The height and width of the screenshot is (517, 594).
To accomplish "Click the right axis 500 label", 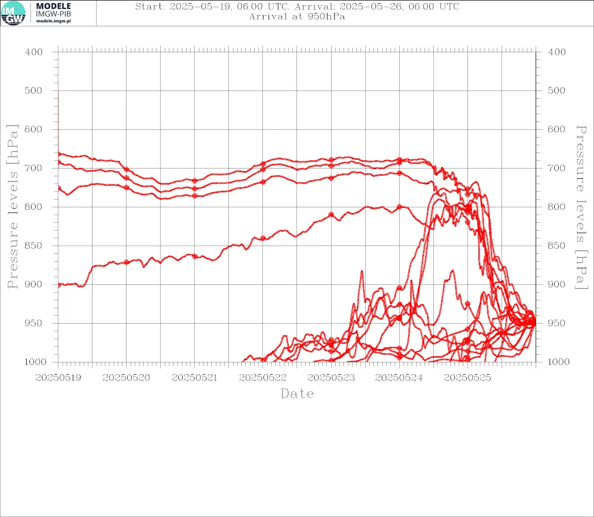I will (556, 90).
